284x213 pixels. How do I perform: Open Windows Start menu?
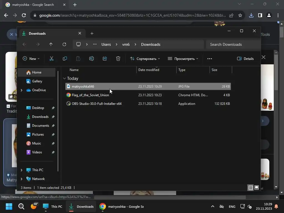9,206
